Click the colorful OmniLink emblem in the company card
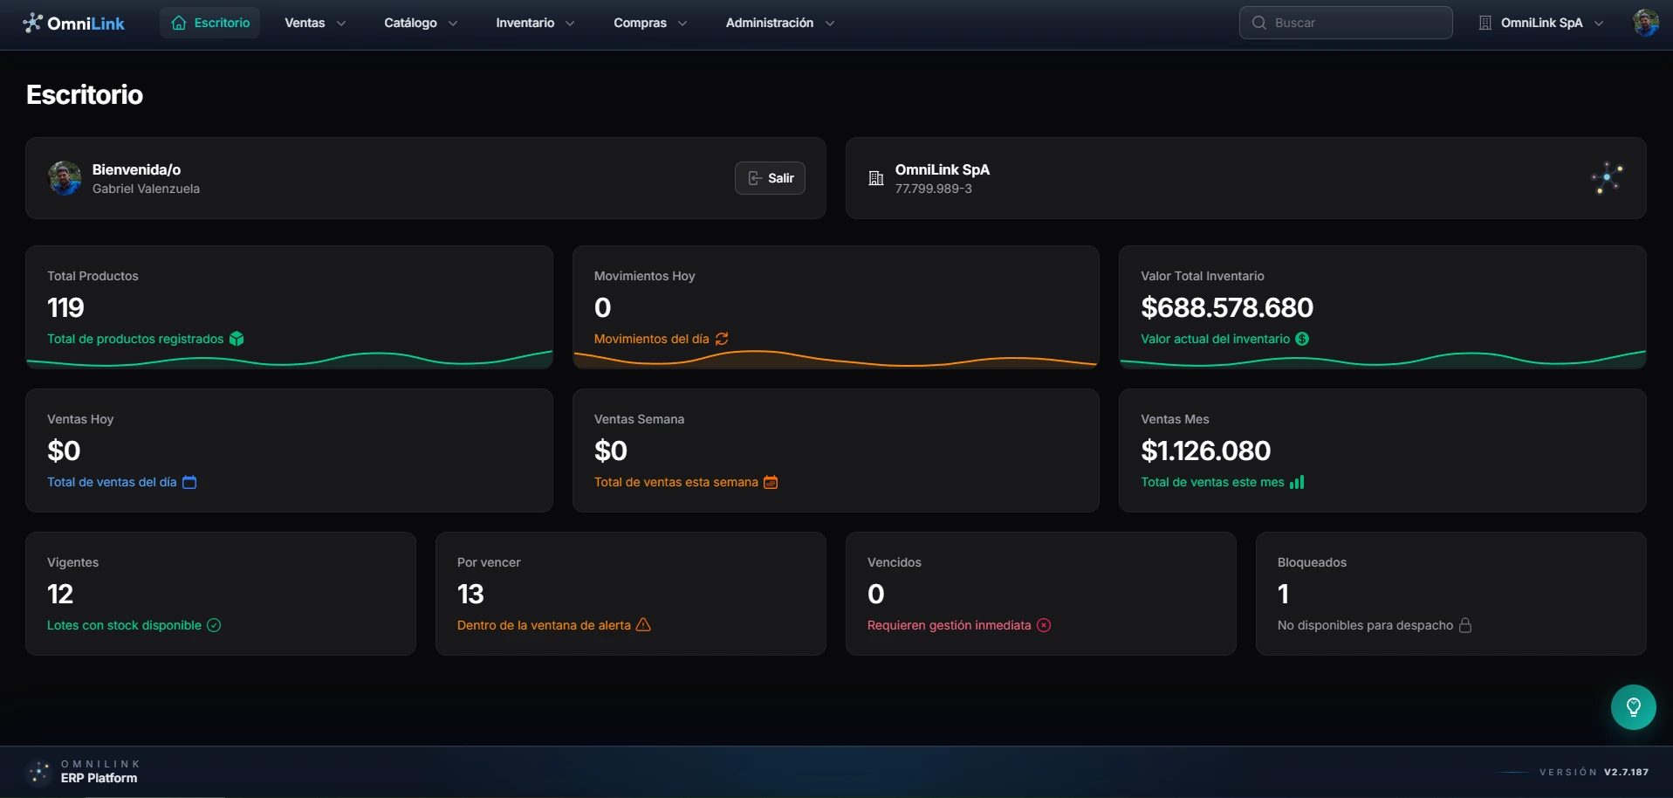The height and width of the screenshot is (798, 1673). pos(1607,178)
